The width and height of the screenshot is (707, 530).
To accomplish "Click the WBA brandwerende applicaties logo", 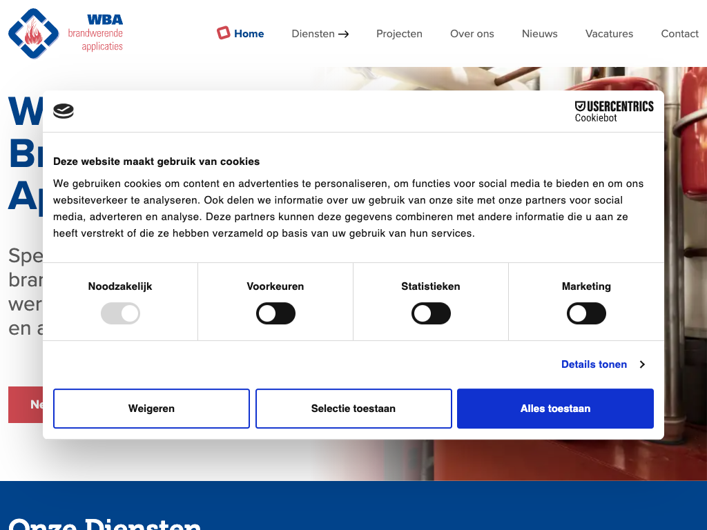I will (66, 33).
